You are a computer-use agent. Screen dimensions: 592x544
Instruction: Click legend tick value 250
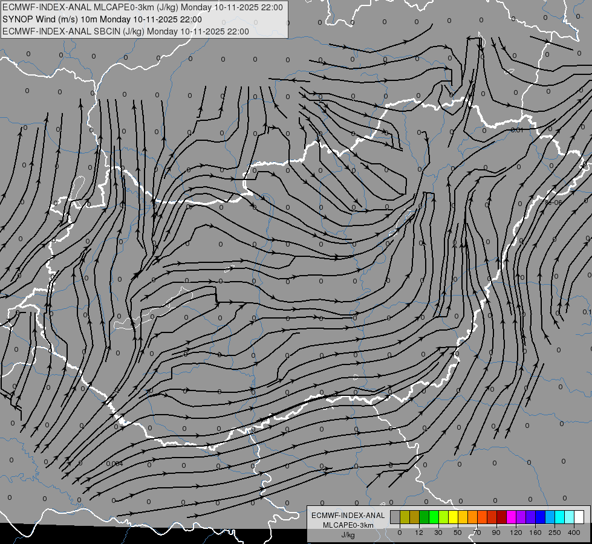point(555,533)
